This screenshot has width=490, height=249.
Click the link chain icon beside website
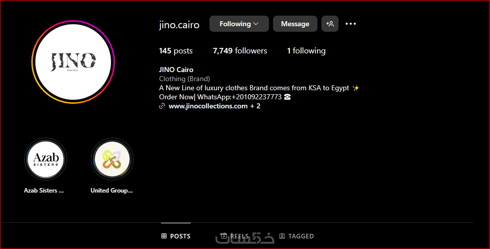[x=162, y=106]
